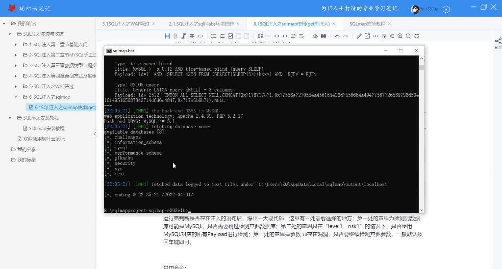Click sqlmap.bat command prompt input line
This screenshot has width=502, height=269.
tap(147, 210)
